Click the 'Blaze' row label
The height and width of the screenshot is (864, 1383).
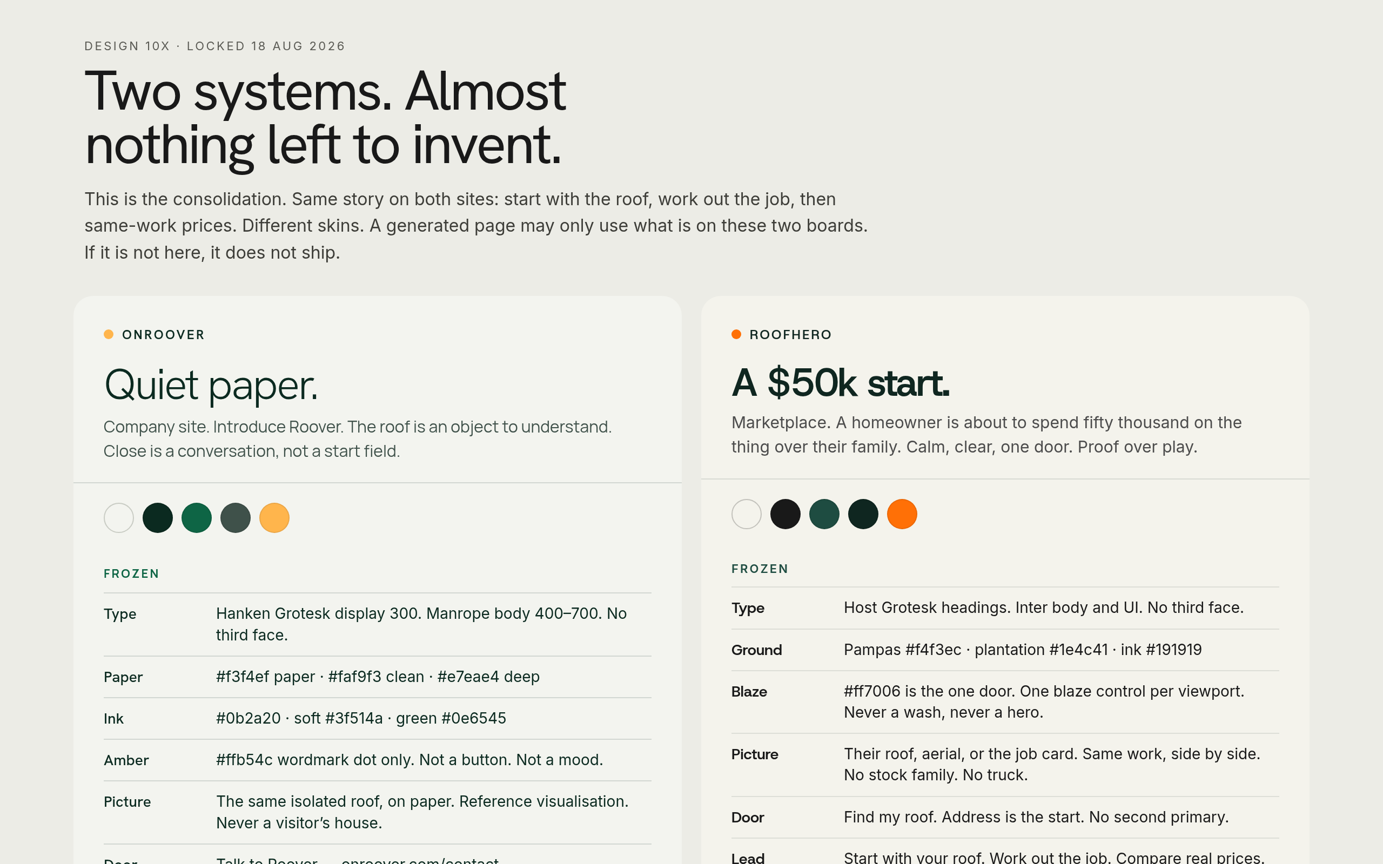749,692
